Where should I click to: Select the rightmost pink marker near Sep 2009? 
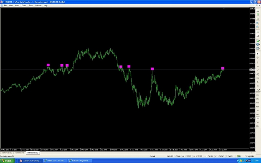click(x=223, y=68)
